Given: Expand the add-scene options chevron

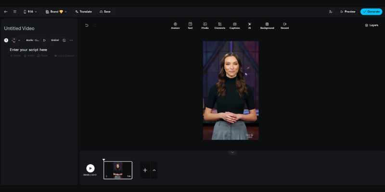Looking at the screenshot, I should pos(154,170).
